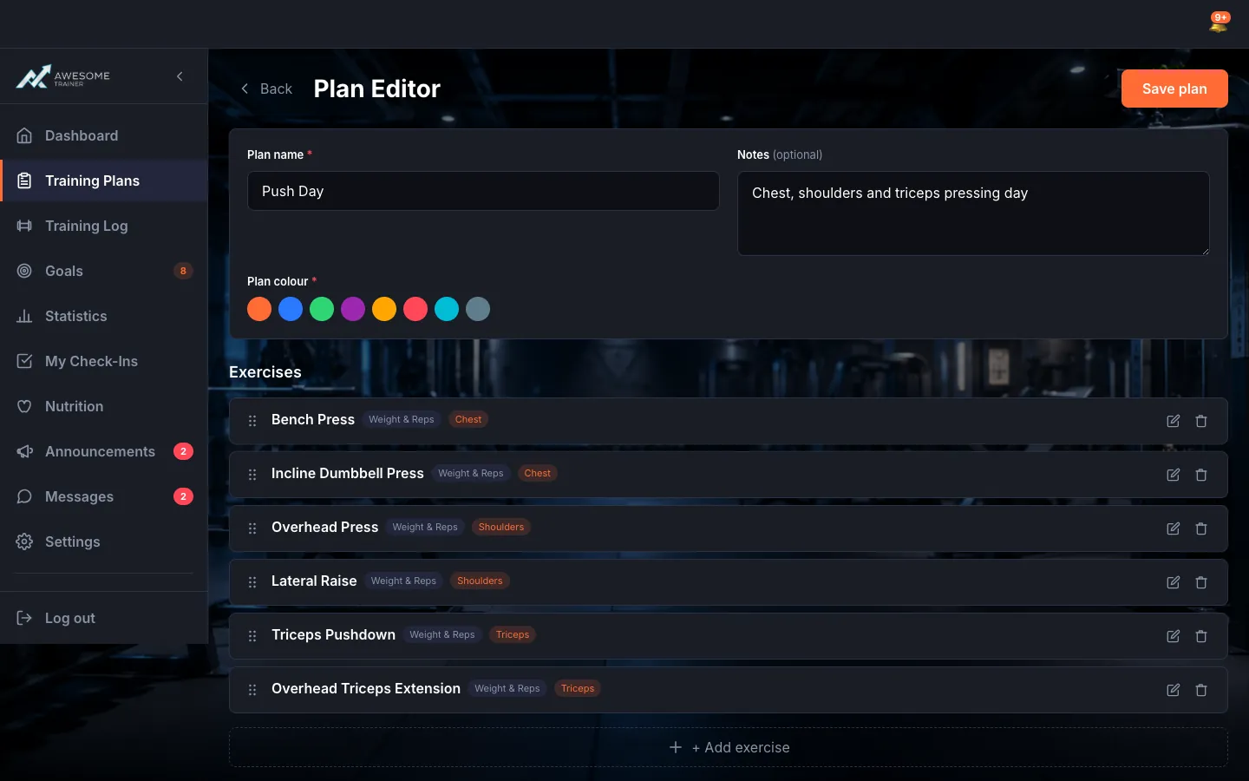Edit the Triceps Pushdown exercise

click(x=1174, y=636)
